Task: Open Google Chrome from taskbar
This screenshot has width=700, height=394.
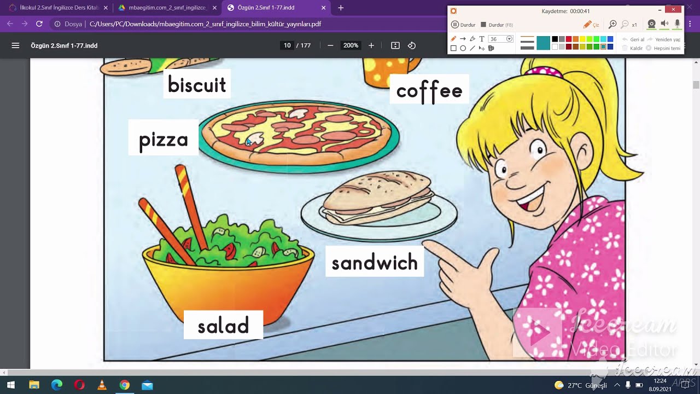Action: click(x=125, y=385)
